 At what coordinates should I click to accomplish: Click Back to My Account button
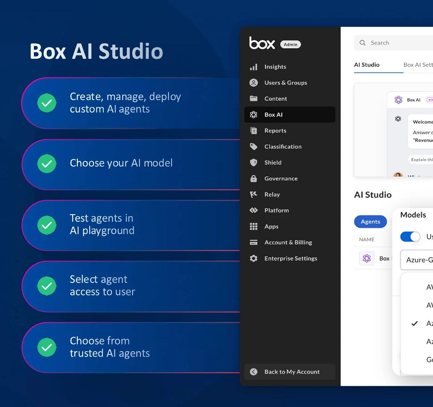coord(290,372)
